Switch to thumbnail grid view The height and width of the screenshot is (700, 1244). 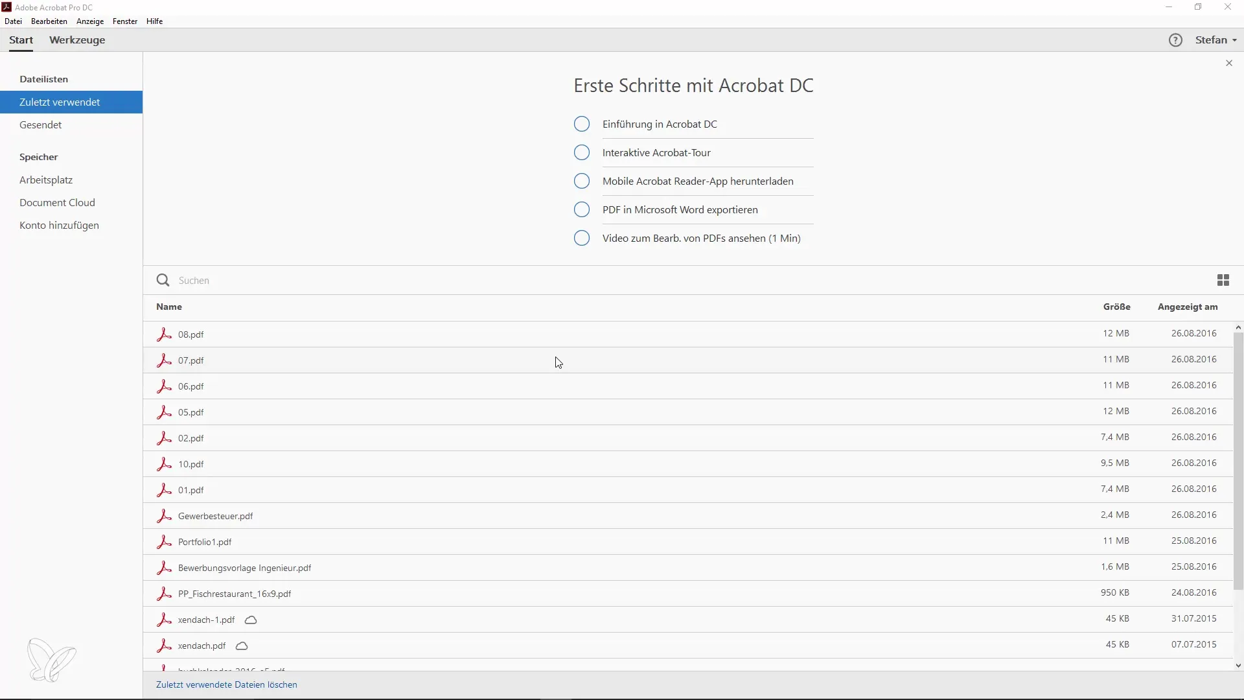(1223, 280)
